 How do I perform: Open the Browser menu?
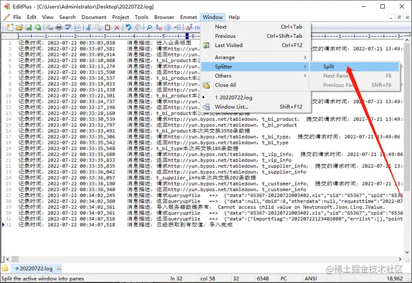pyautogui.click(x=164, y=17)
